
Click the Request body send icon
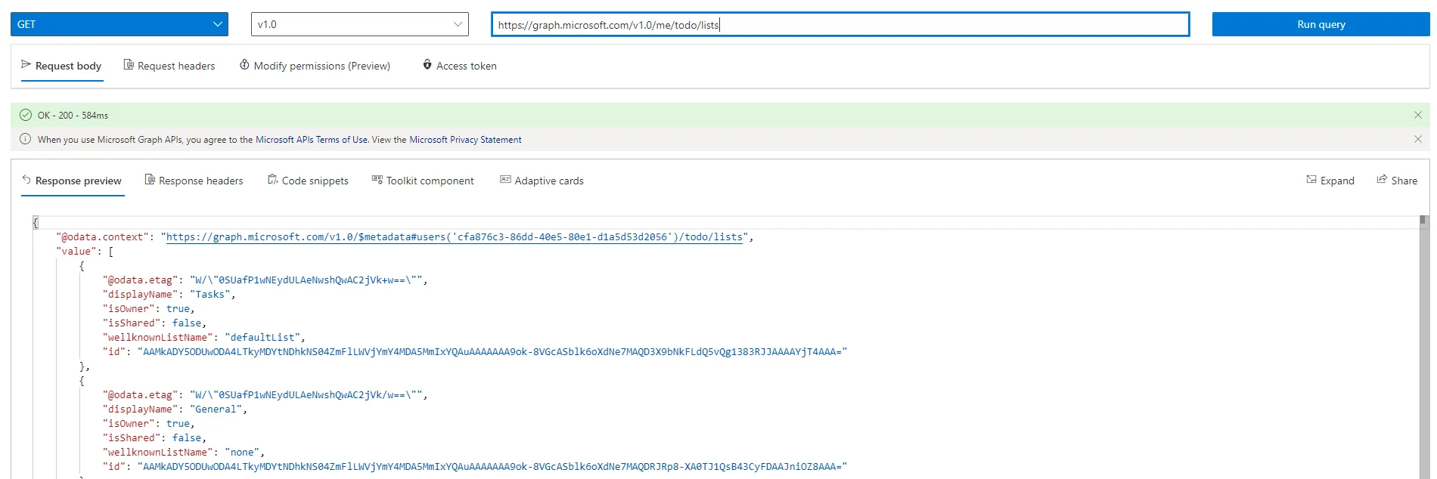pos(26,65)
